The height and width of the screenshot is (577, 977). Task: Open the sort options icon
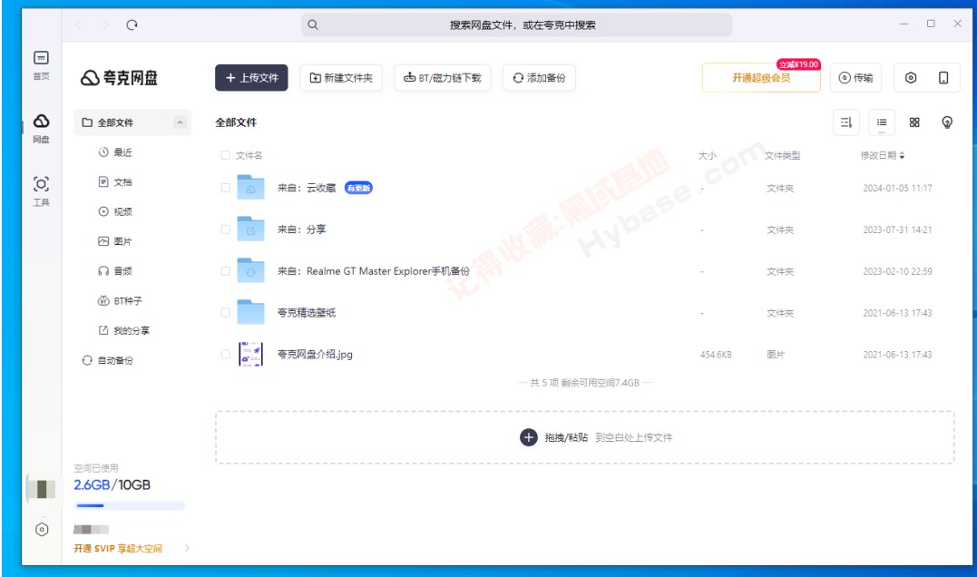846,122
